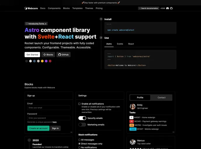Viewport: 201px width, 149px height.
Task: Switch to the React code tab
Action: 131,44
